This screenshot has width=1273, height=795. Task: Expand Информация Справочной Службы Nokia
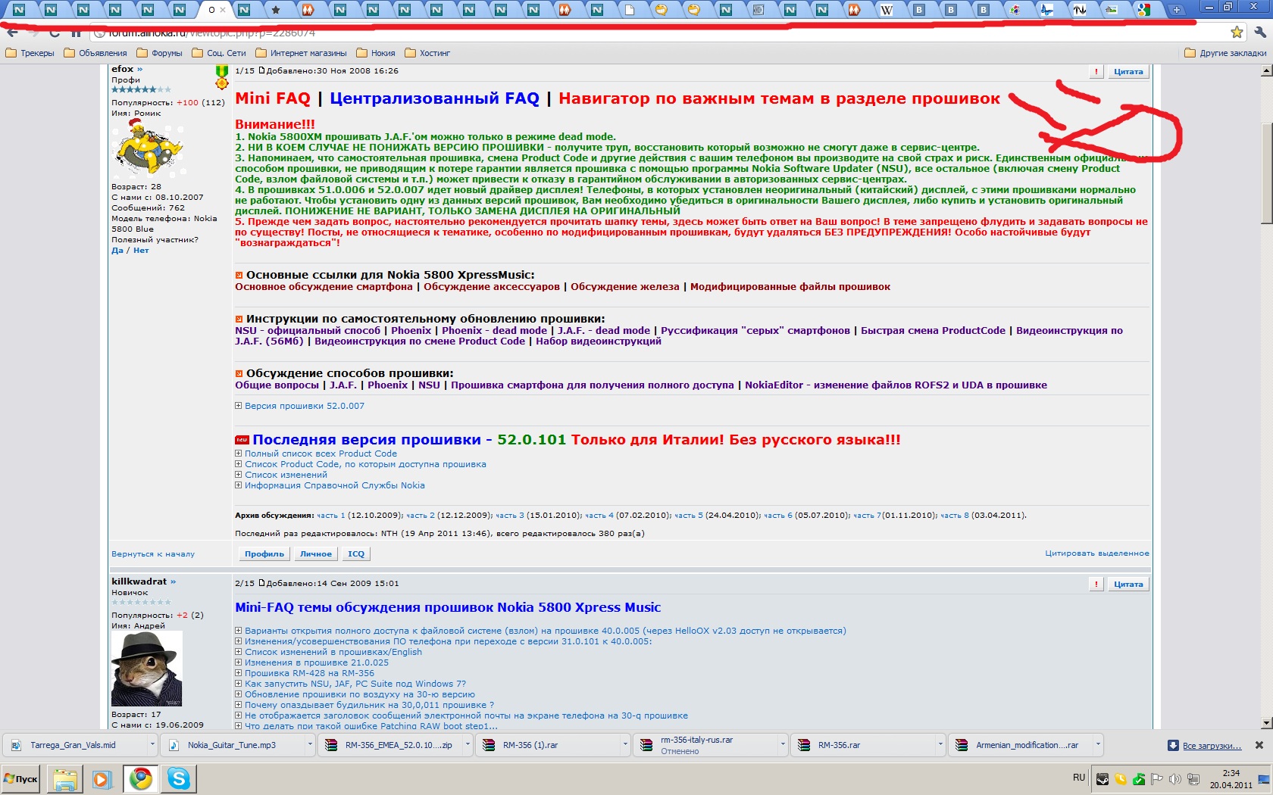[x=330, y=486]
